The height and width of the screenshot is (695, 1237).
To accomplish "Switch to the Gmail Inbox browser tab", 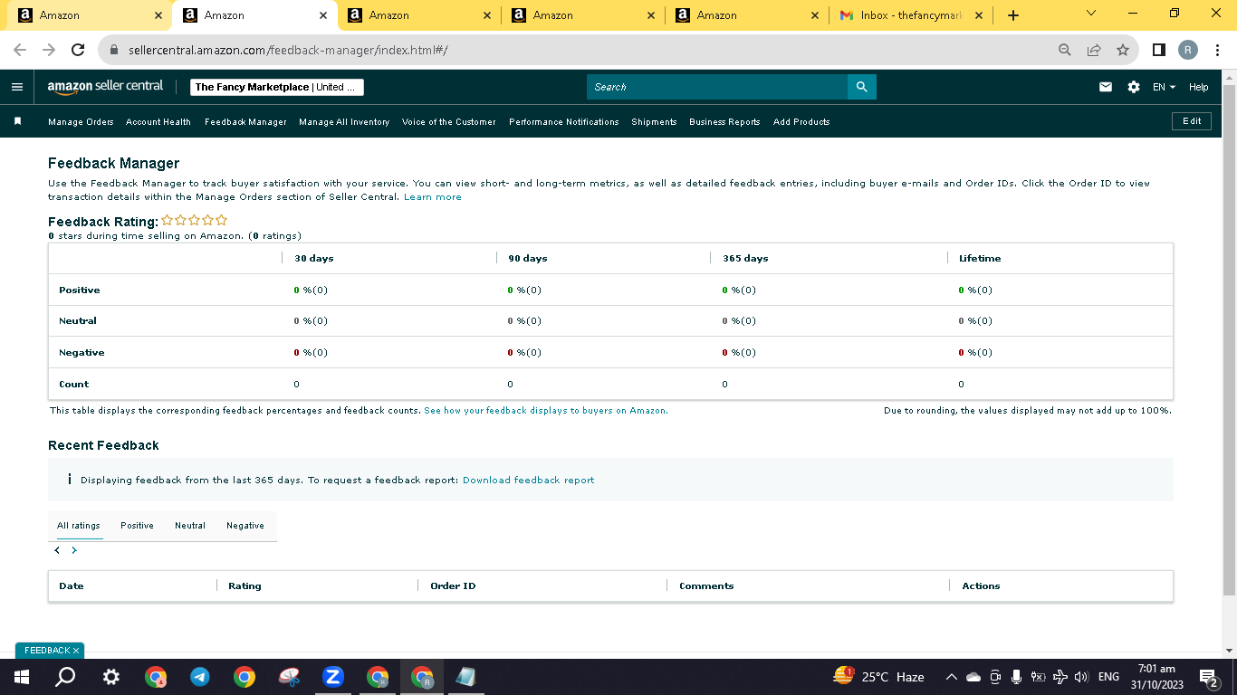I will [909, 15].
